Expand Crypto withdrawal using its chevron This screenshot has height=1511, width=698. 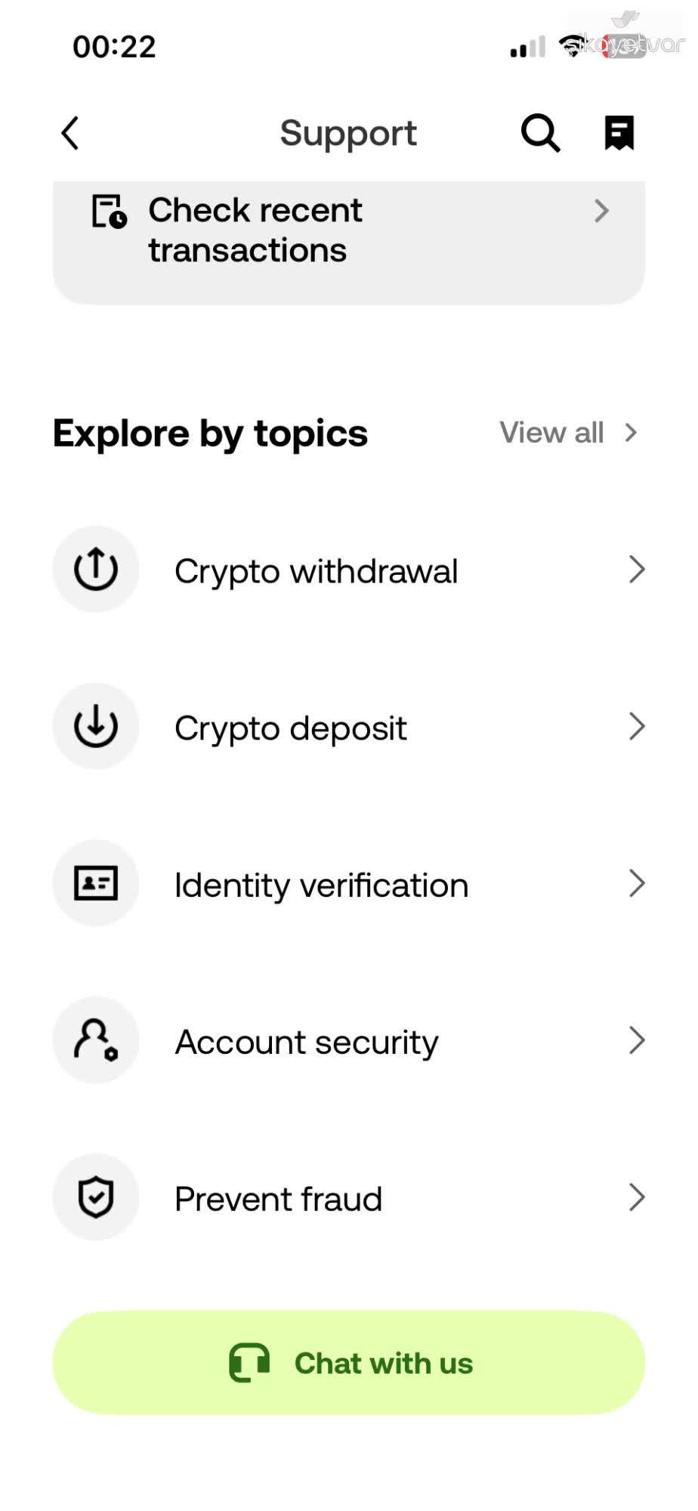637,569
